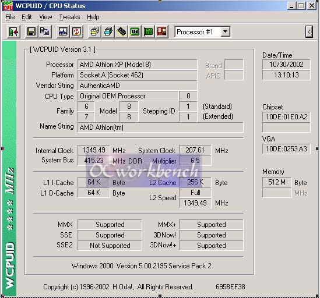Click the exit door toolbar icon
This screenshot has width=320, height=298.
click(x=13, y=31)
